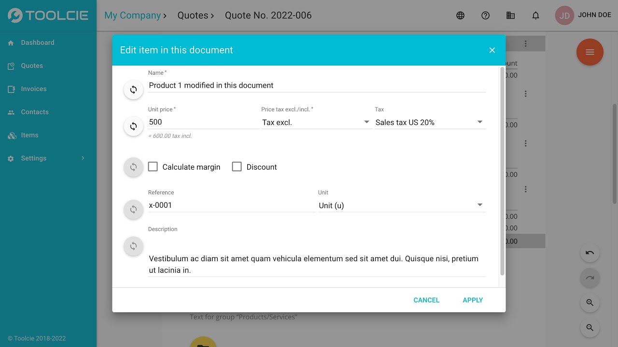This screenshot has height=347, width=618.
Task: Click the My Company breadcrumb
Action: (x=133, y=15)
